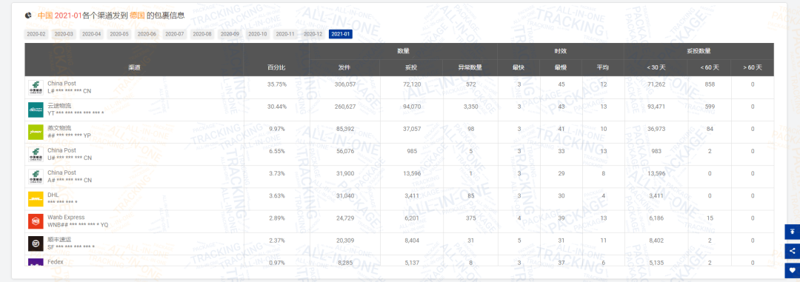
Task: Switch to the 2020-03 month tab
Action: coord(64,34)
